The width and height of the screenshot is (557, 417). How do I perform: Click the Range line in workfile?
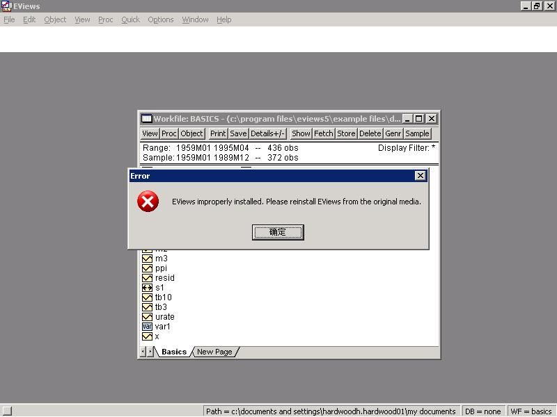tap(221, 148)
